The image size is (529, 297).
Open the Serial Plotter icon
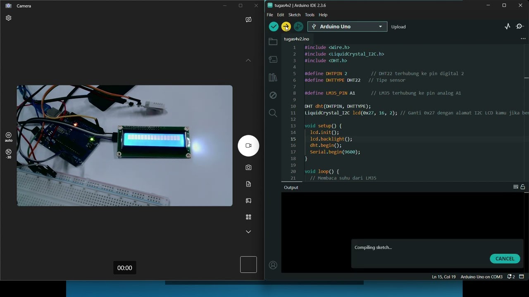(x=508, y=26)
